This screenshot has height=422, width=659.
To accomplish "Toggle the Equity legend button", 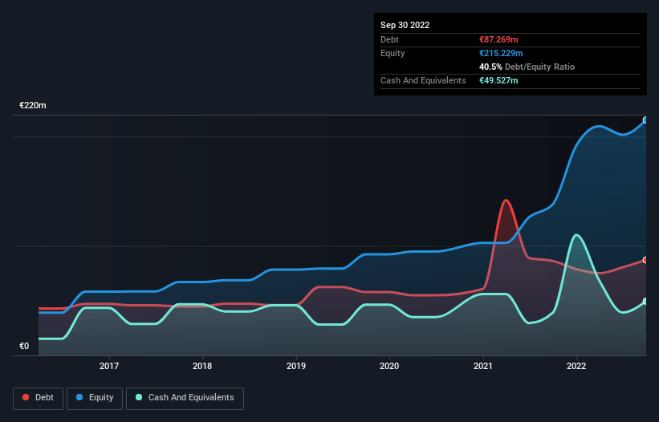I will pyautogui.click(x=95, y=398).
